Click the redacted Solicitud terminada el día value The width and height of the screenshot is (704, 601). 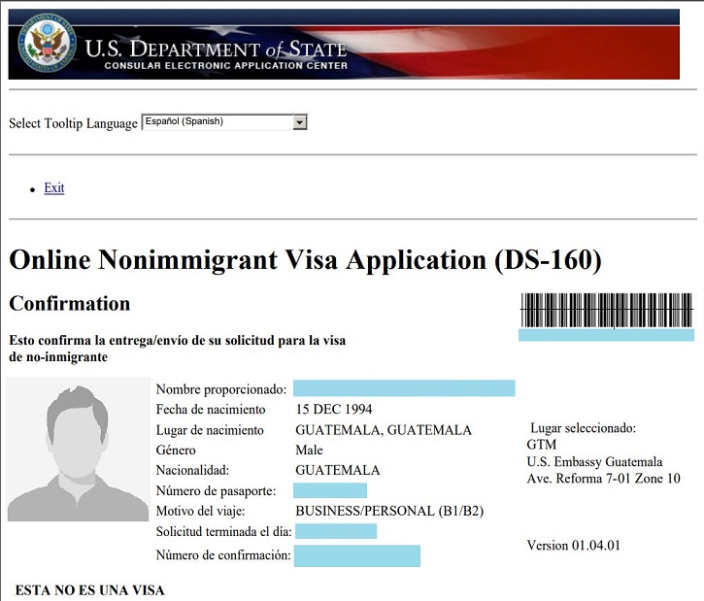coord(336,532)
